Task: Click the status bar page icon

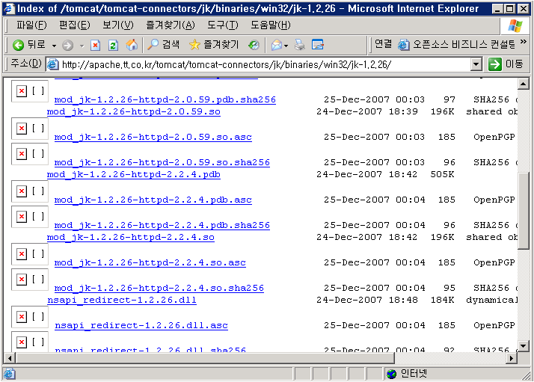Action: (x=9, y=374)
